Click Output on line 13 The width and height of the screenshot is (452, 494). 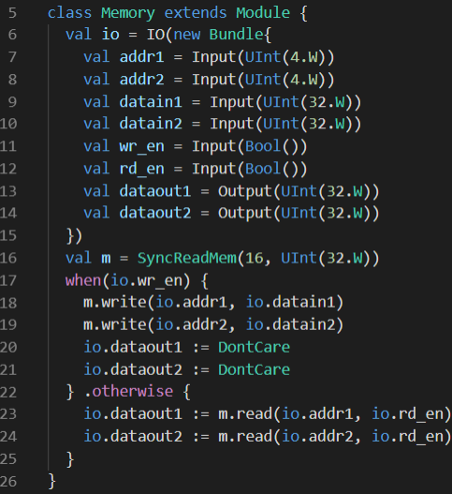245,192
